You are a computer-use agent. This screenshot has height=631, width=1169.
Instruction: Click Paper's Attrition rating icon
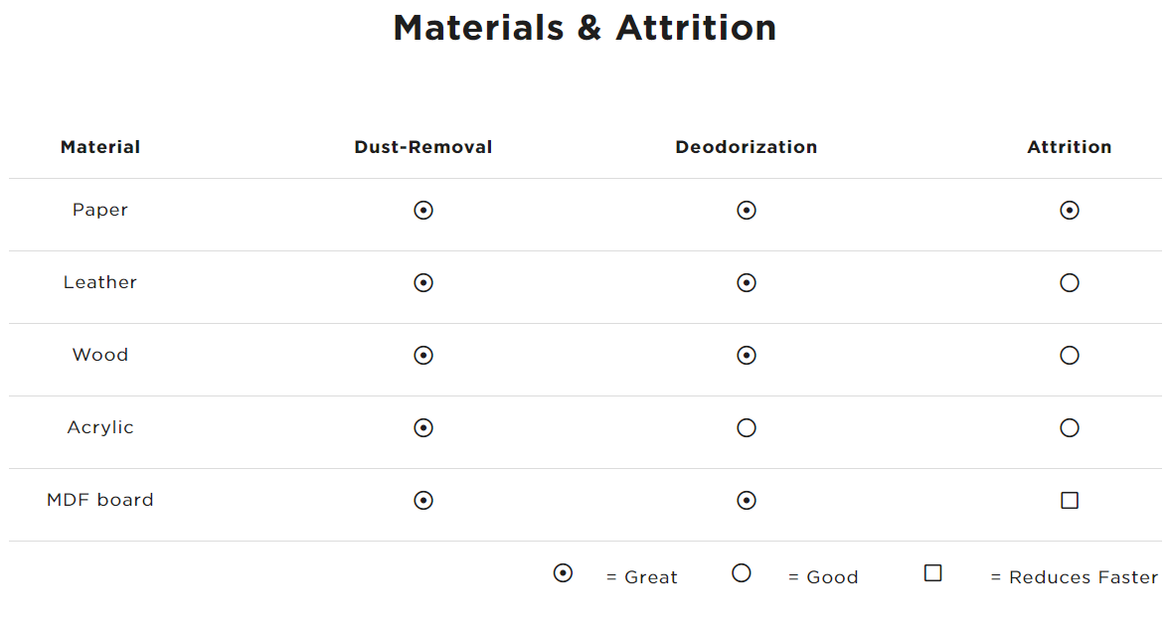tap(1070, 211)
